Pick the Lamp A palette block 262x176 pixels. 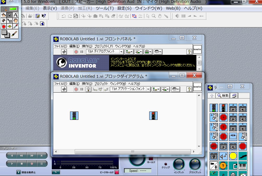214,118
